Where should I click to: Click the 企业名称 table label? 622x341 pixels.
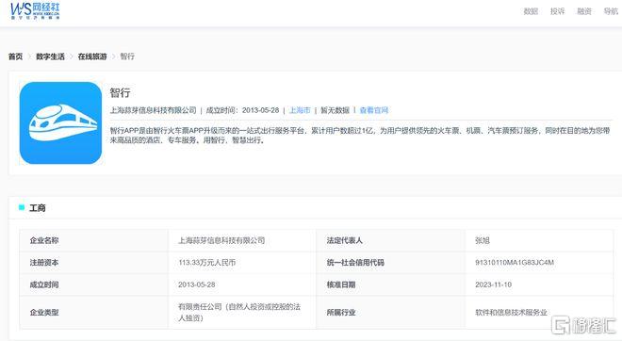44,240
